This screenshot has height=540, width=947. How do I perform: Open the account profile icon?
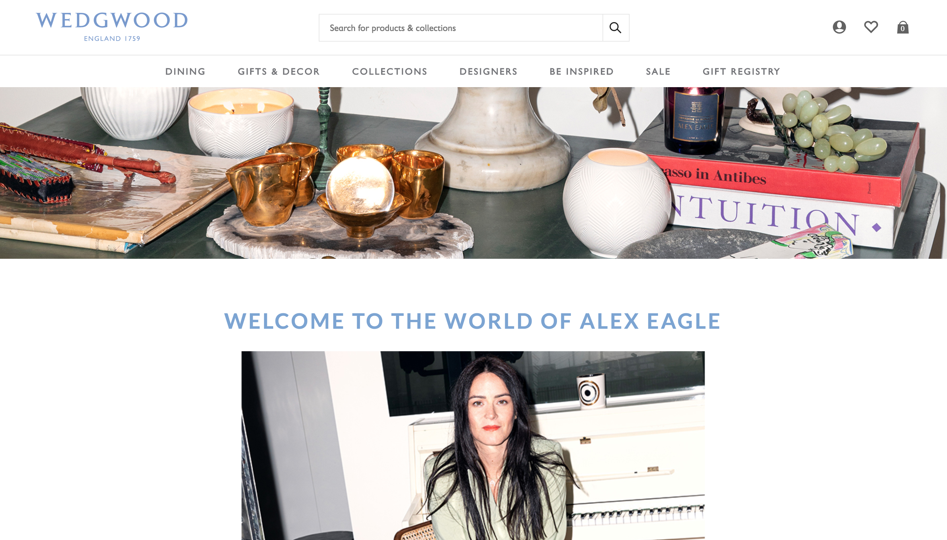click(839, 27)
